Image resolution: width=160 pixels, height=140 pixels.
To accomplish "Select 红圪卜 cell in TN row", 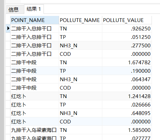I will (x=34, y=96).
